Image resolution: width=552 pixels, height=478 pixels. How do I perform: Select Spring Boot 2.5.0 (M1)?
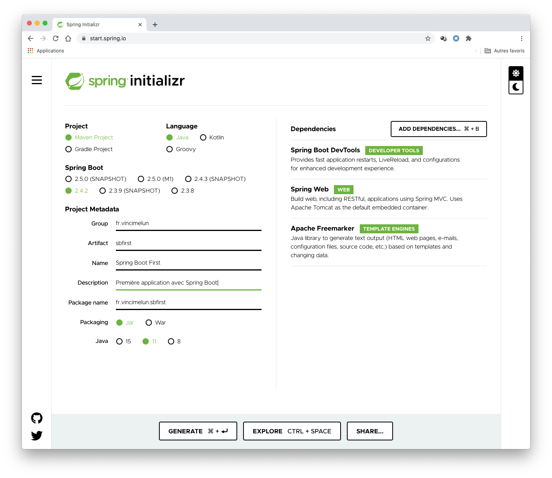click(x=155, y=179)
